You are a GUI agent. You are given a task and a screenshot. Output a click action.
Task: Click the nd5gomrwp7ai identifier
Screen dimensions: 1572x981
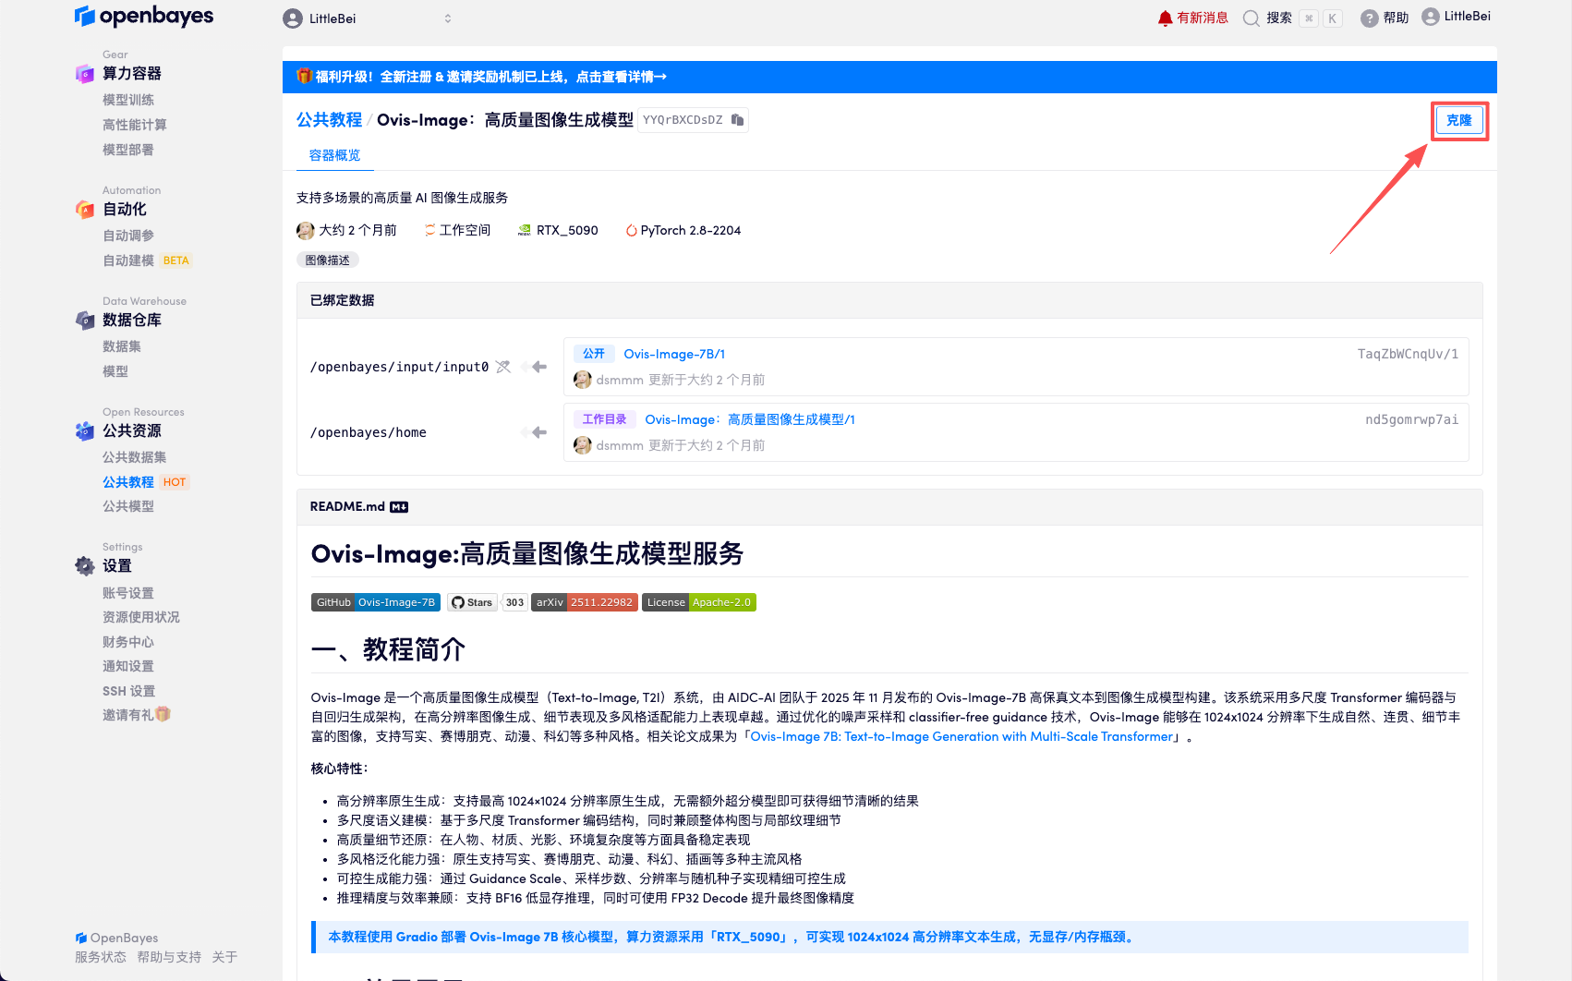click(x=1412, y=419)
